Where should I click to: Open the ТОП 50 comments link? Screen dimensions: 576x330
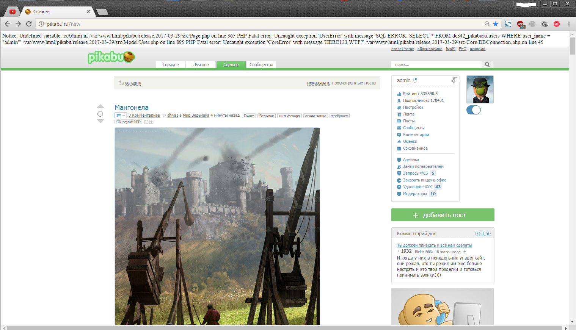point(482,234)
